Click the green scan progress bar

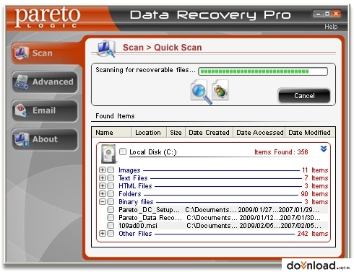pos(263,71)
